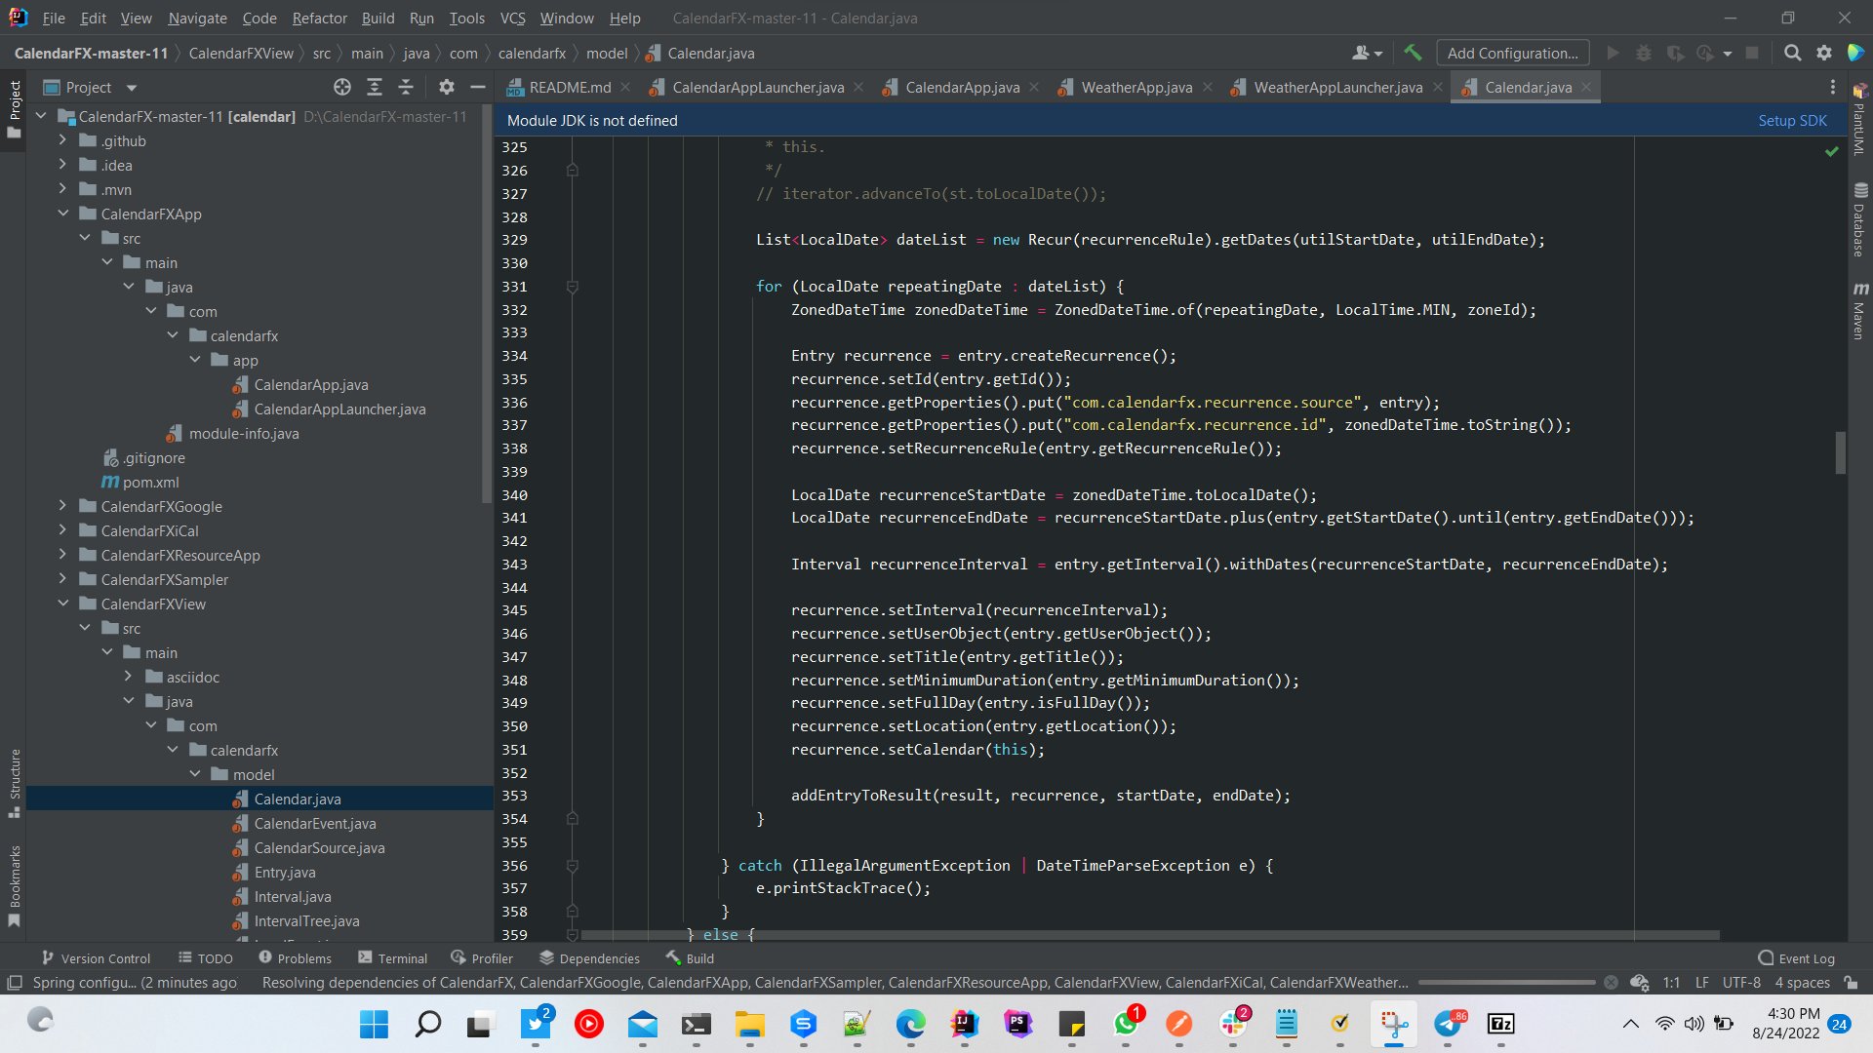
Task: Click the Select Opened File target icon
Action: coord(341,87)
